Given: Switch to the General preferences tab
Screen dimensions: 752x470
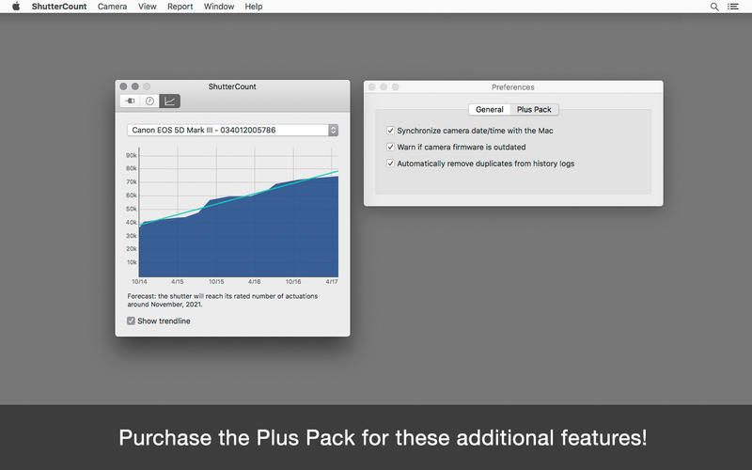Looking at the screenshot, I should [489, 109].
